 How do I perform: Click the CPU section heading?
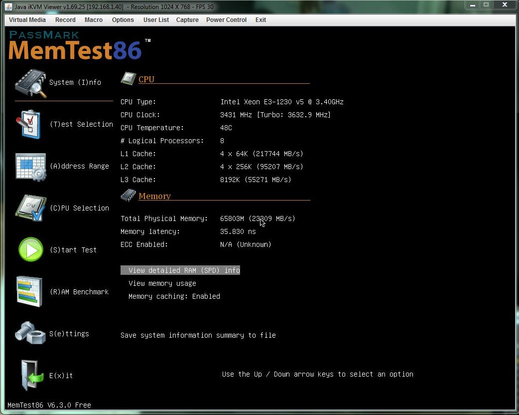tap(146, 79)
